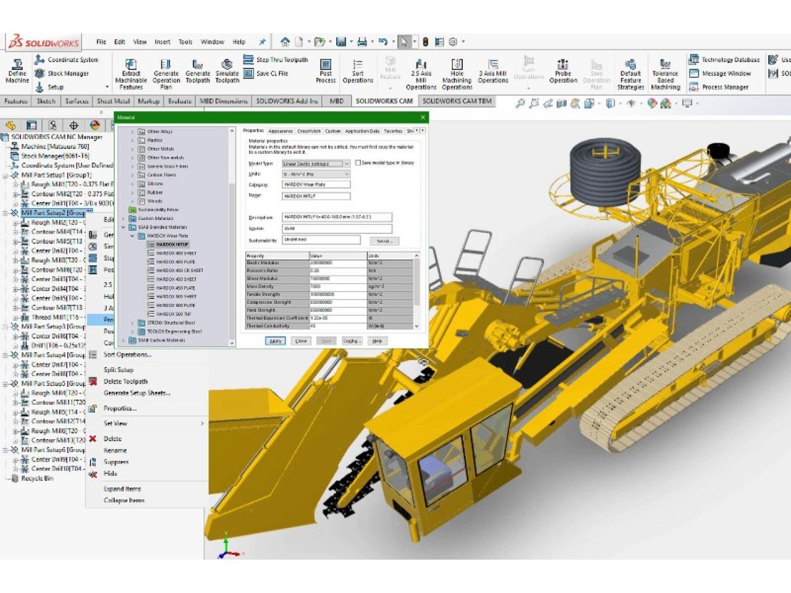Screen dimensions: 791x593
Task: Select HARDOX 450 PLATE material
Action: click(x=176, y=288)
